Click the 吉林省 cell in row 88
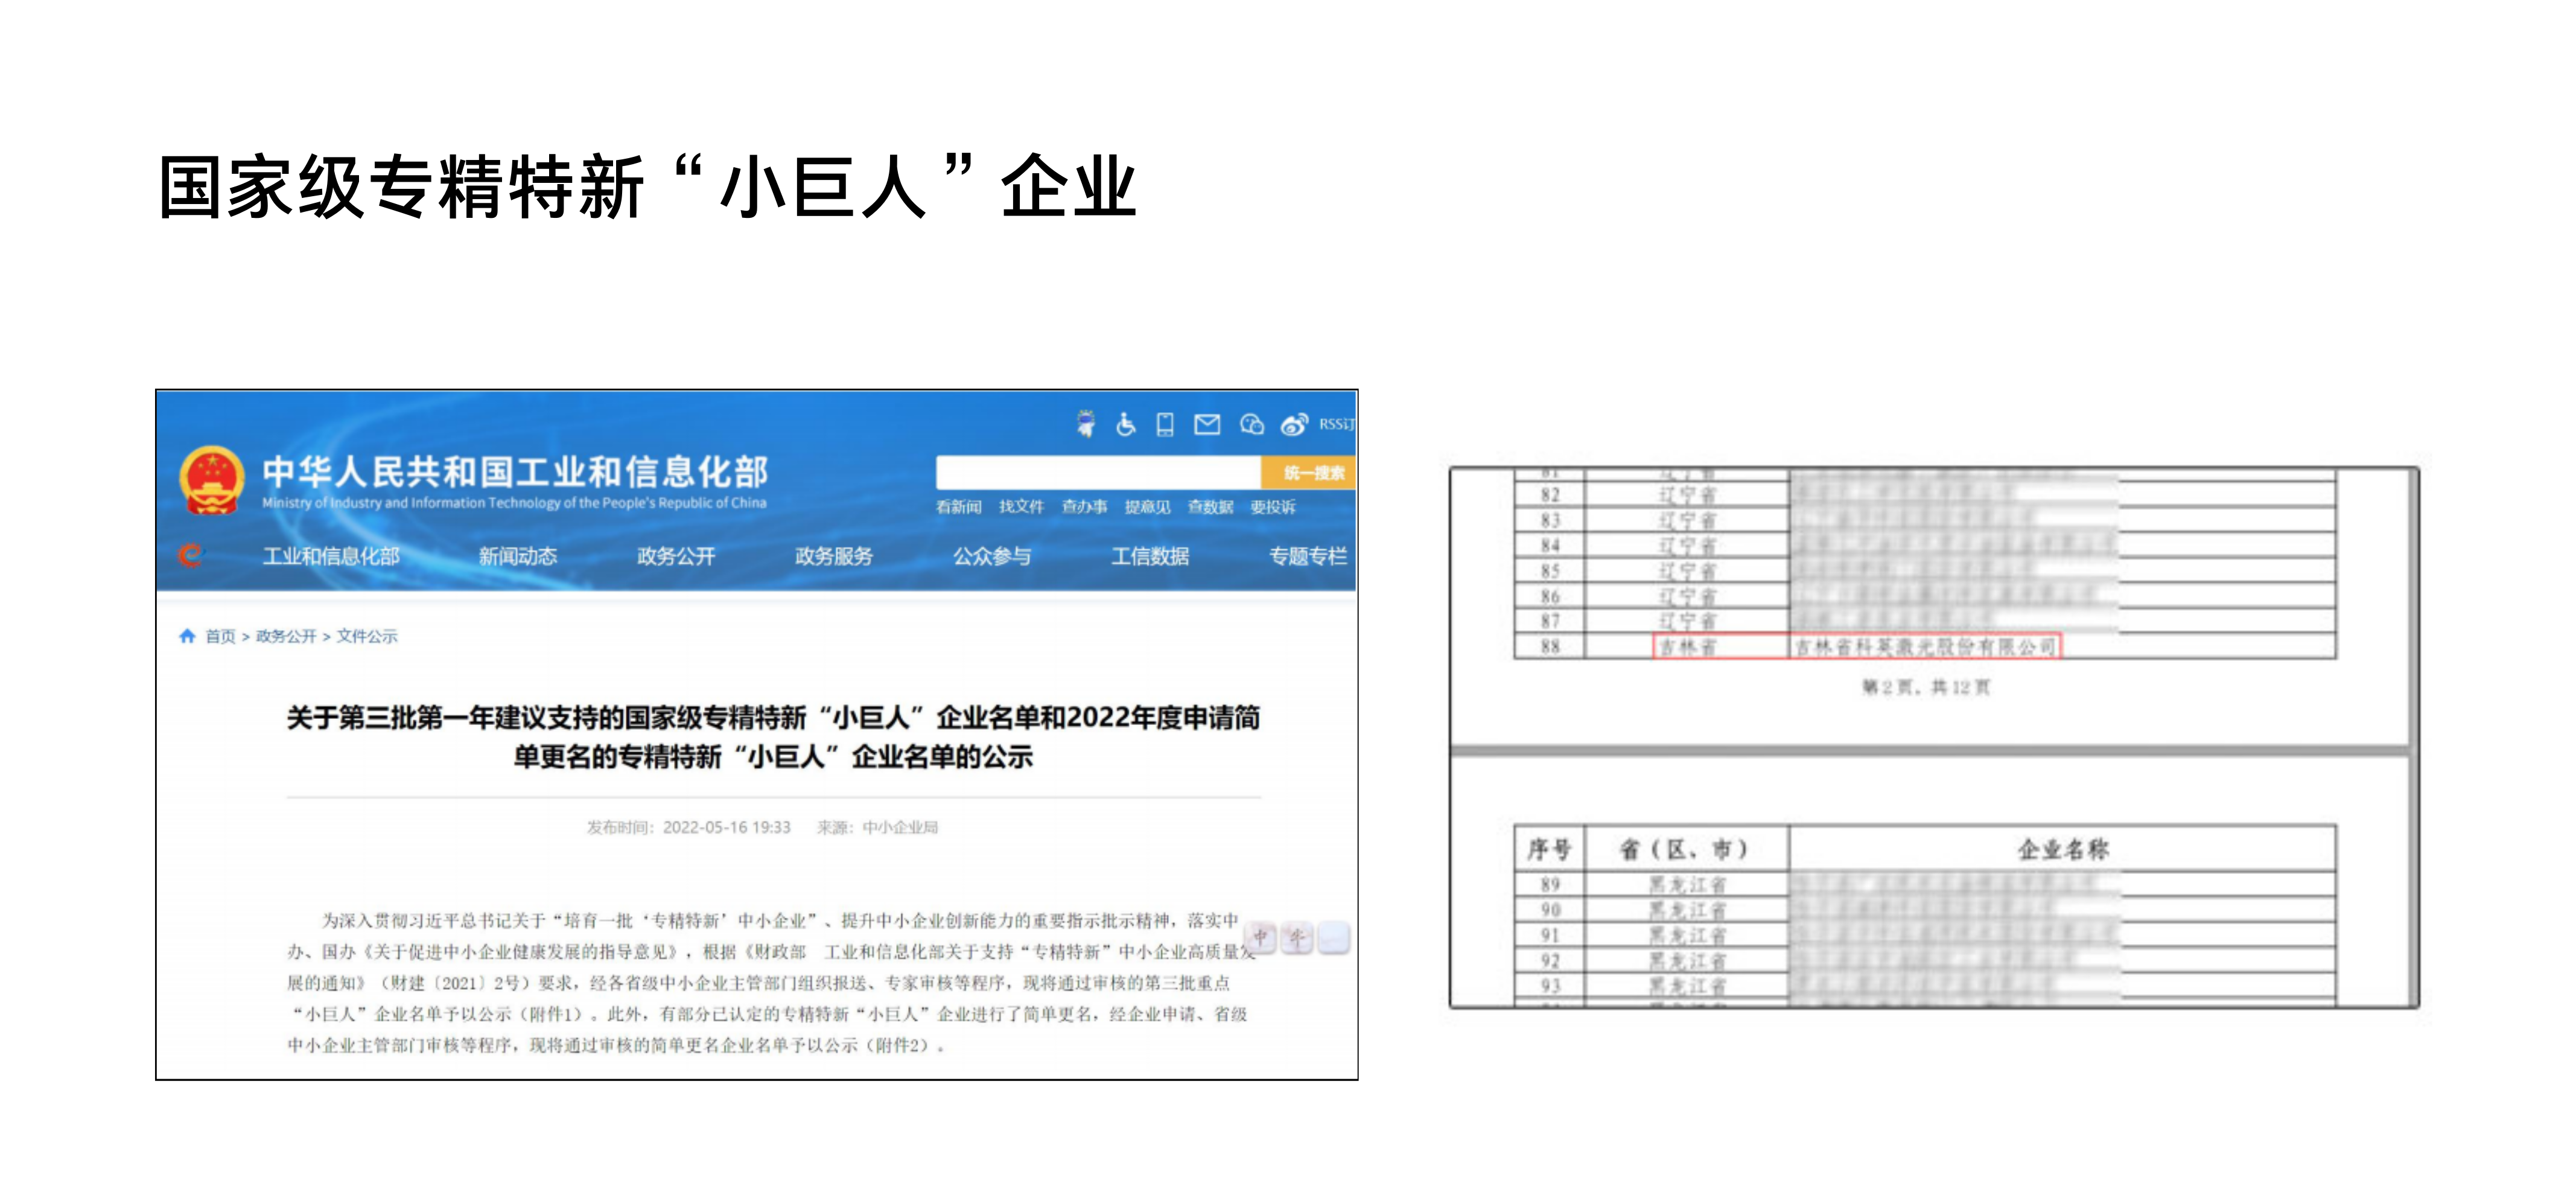2576x1177 pixels. (1688, 647)
